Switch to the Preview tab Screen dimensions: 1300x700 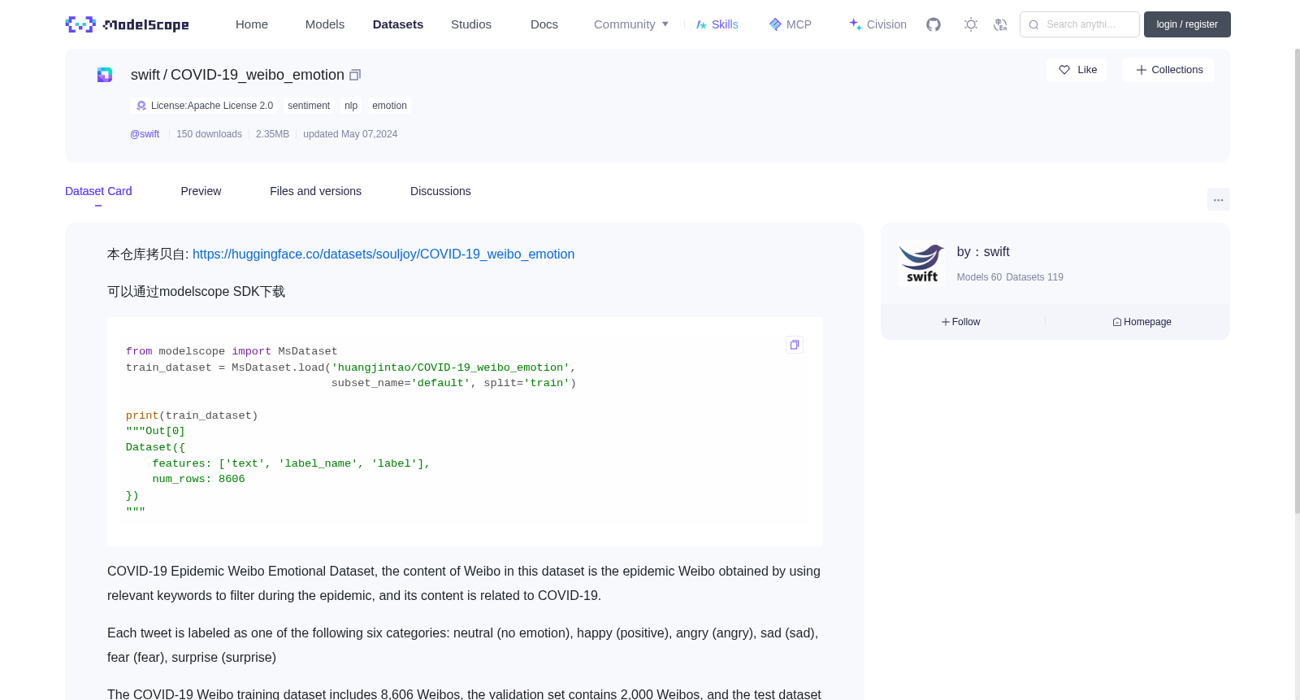pos(201,191)
